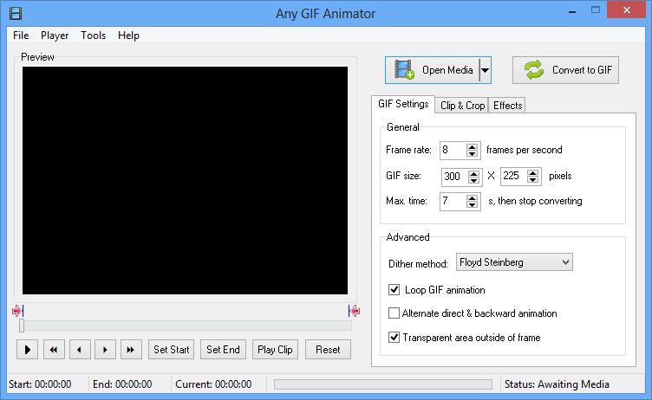The image size is (652, 400).
Task: Click the 'Start: 00:00:00' status text
Action: (40, 384)
